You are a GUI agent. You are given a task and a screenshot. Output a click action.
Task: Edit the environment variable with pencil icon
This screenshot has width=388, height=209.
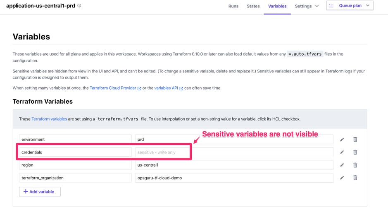tap(342, 139)
